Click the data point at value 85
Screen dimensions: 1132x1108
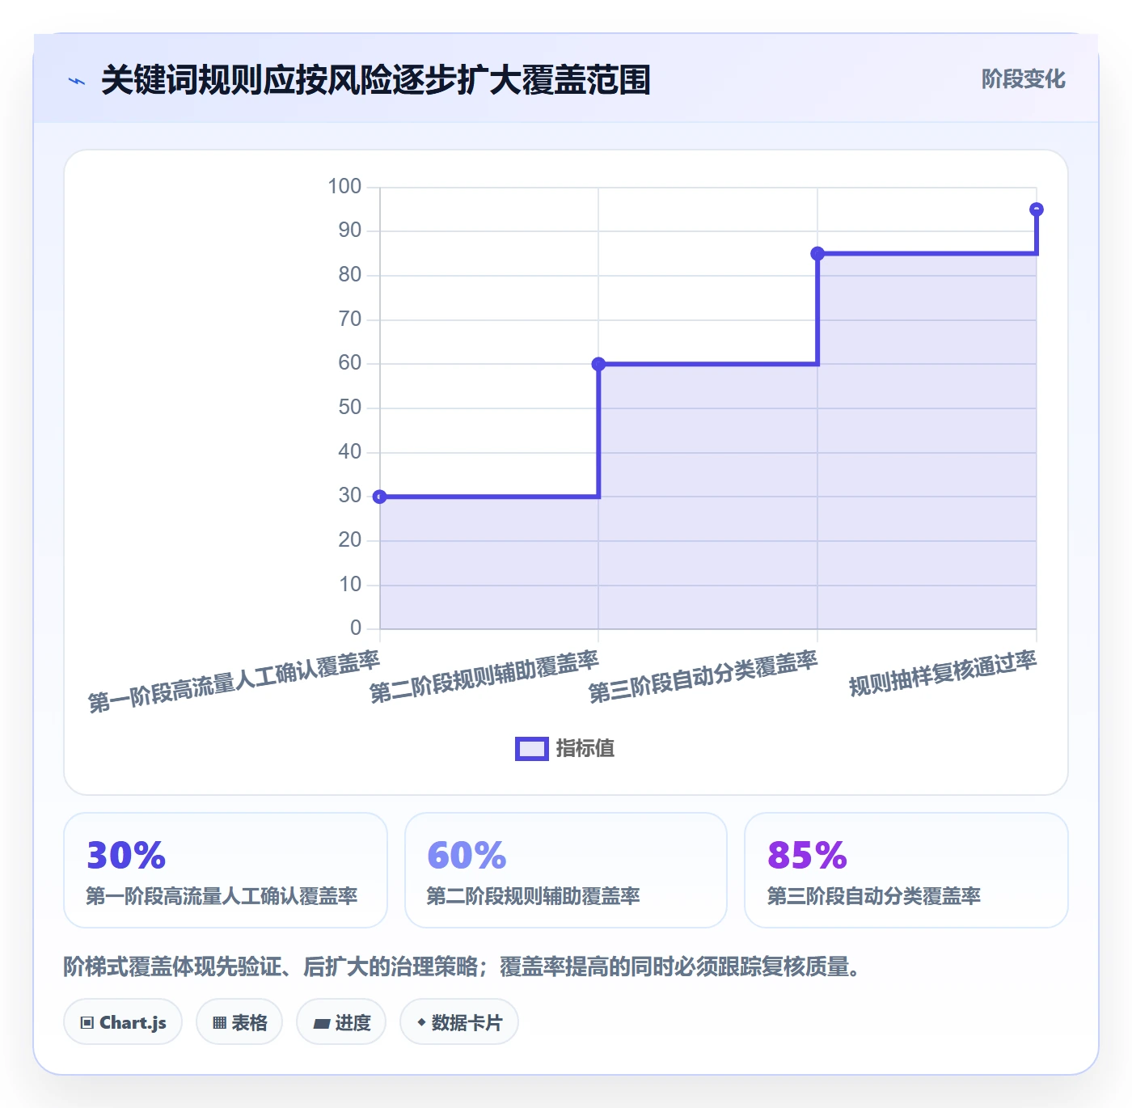point(817,254)
